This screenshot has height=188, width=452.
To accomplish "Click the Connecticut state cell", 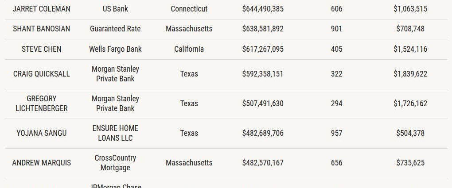I will coord(189,9).
